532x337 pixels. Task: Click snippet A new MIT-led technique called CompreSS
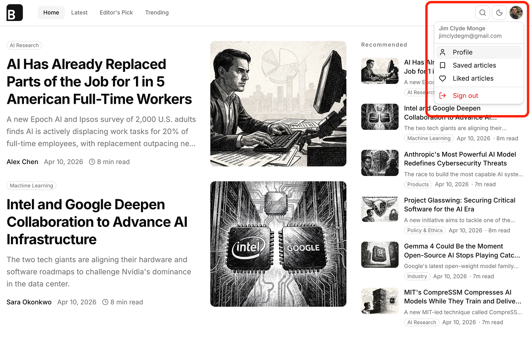(463, 312)
